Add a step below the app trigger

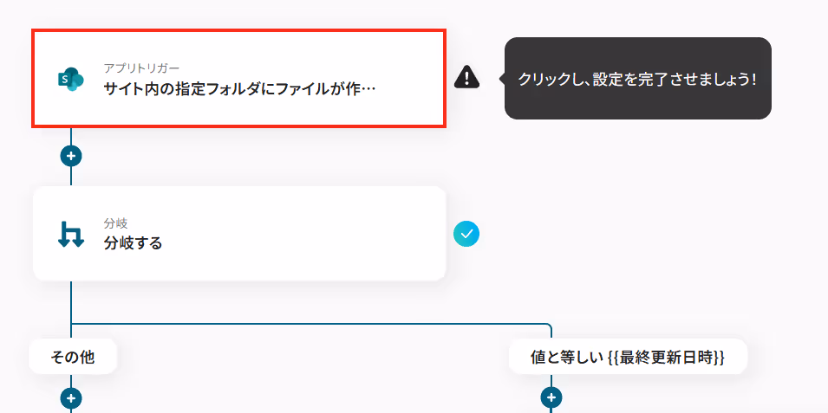point(71,156)
